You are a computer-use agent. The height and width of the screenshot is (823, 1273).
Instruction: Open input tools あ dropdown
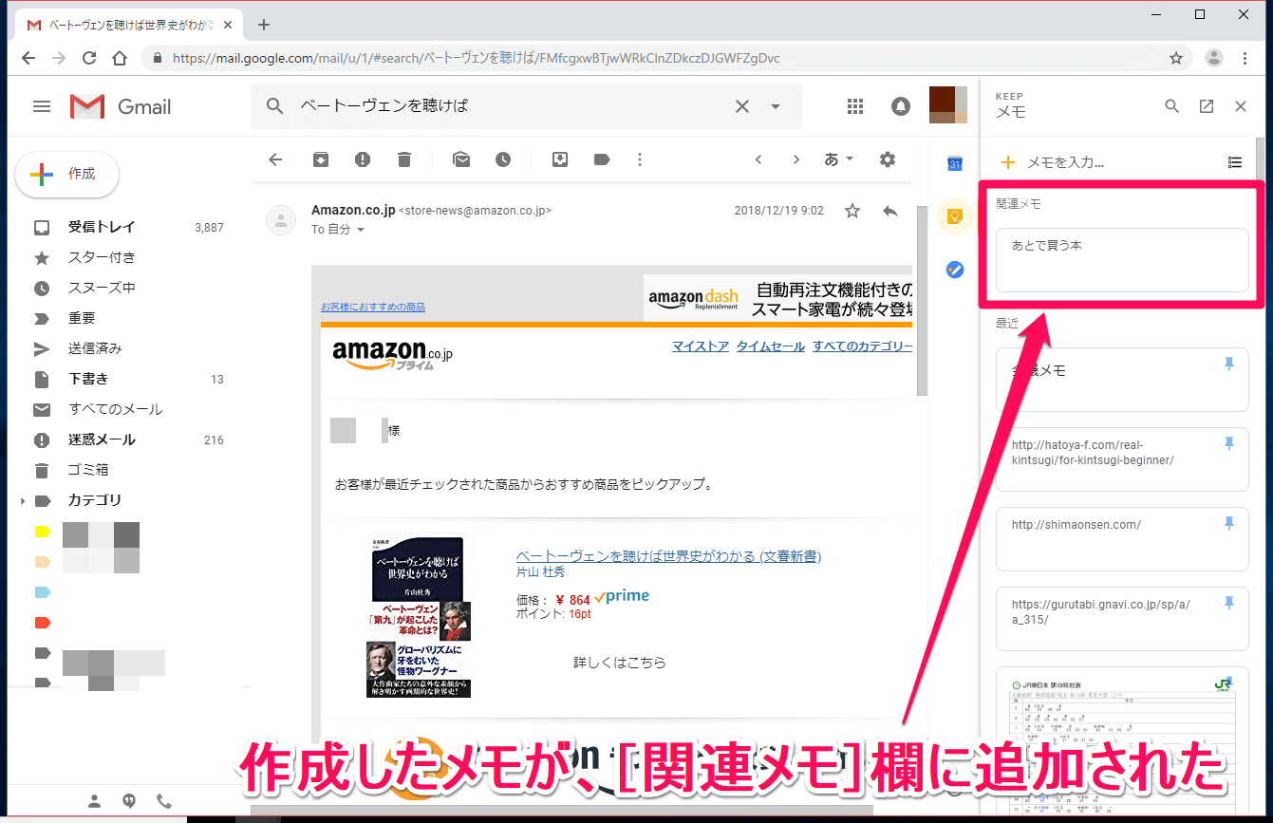point(839,159)
